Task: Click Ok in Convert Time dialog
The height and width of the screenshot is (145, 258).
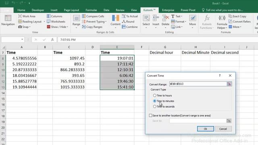Action: click(x=206, y=129)
